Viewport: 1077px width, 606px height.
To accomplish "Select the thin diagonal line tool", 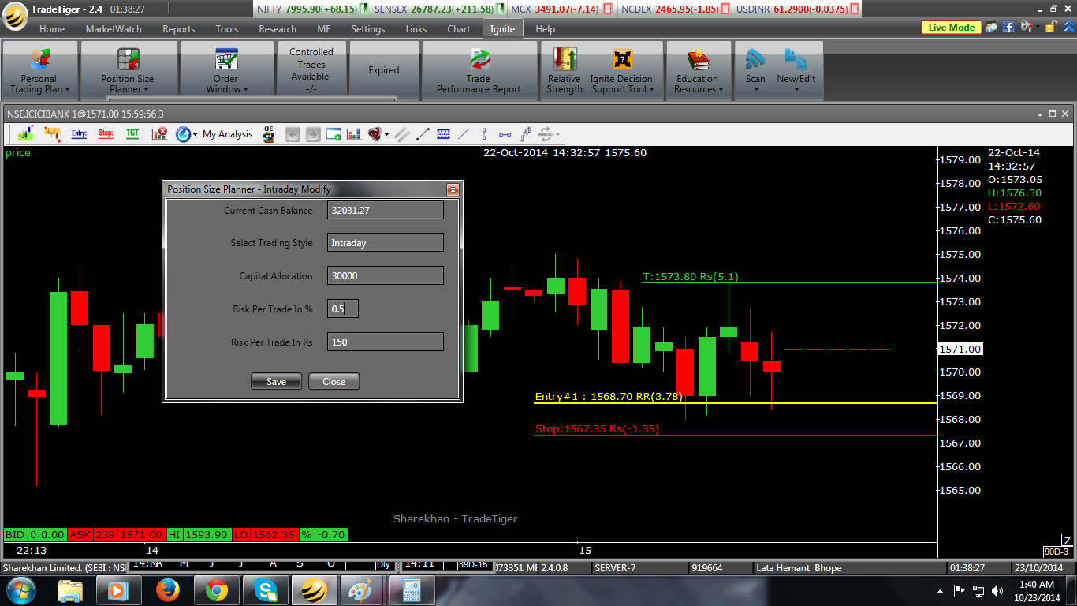I will [x=464, y=134].
